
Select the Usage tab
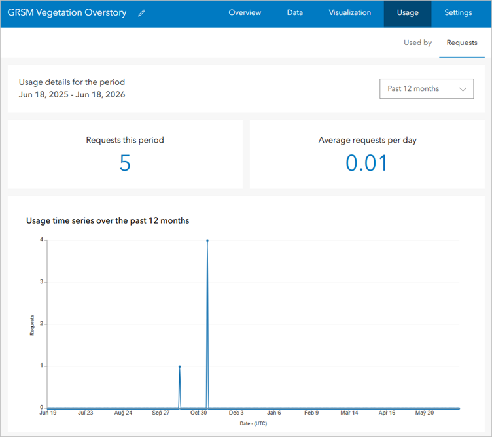408,14
